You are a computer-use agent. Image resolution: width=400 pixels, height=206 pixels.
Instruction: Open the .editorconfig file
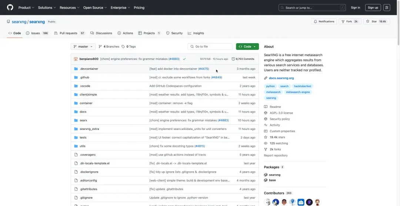88,181
